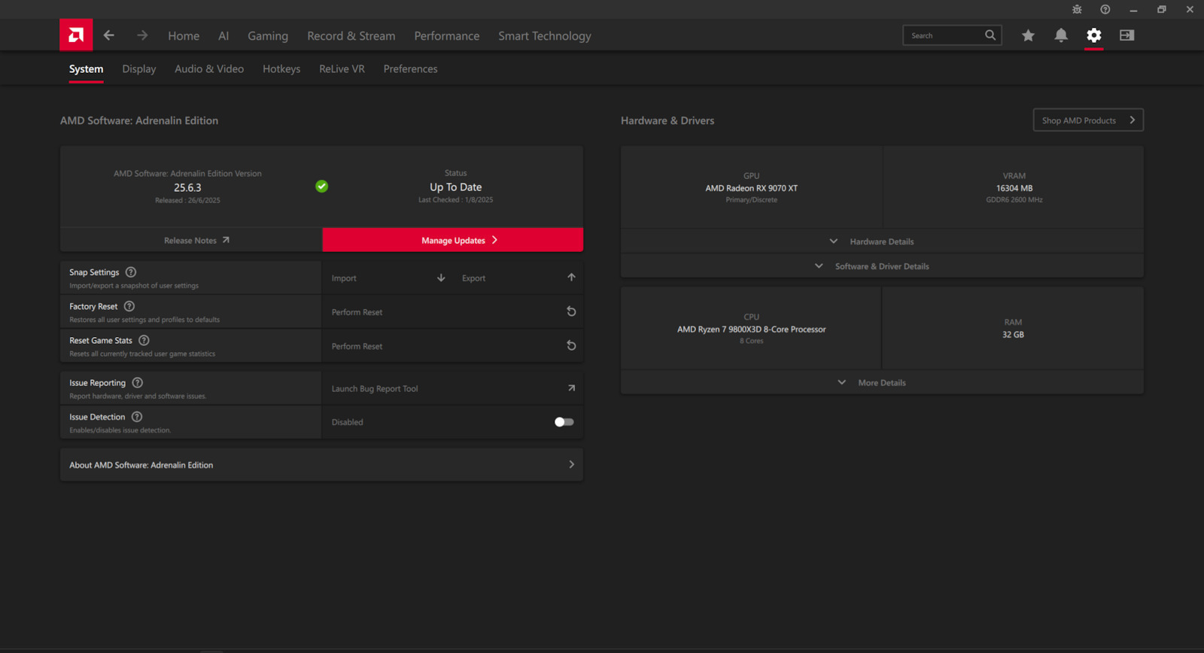This screenshot has height=653, width=1204.
Task: Open the Release Notes link
Action: point(191,240)
